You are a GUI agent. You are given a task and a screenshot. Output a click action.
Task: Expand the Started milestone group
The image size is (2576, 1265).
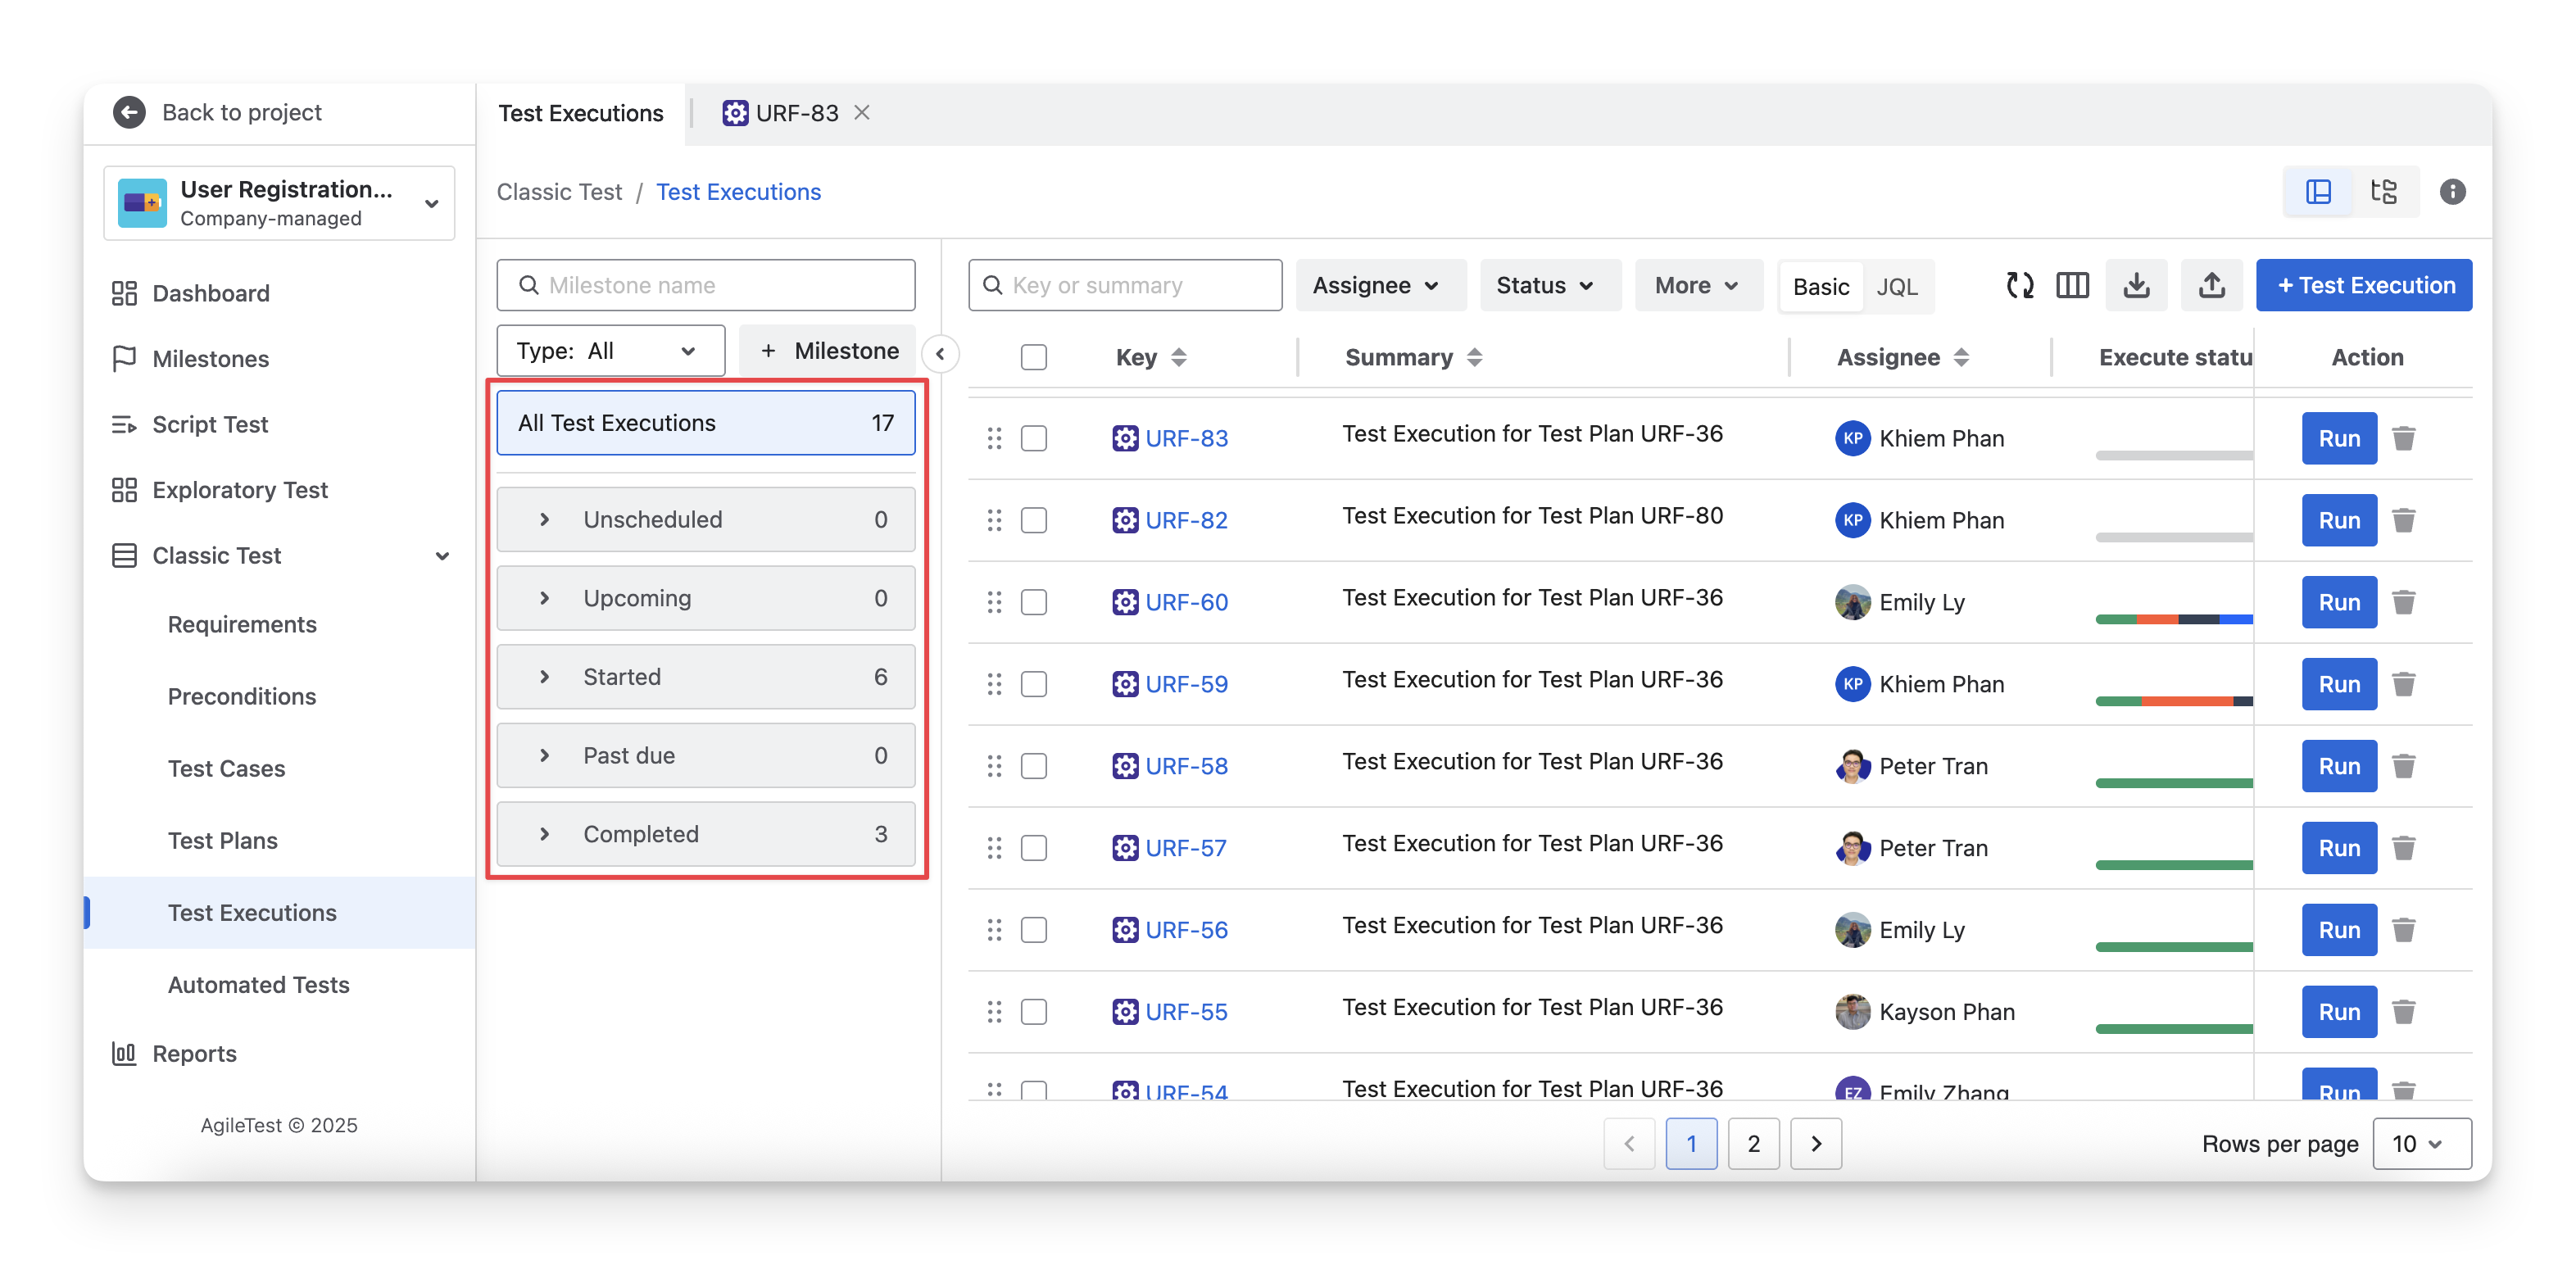coord(544,677)
